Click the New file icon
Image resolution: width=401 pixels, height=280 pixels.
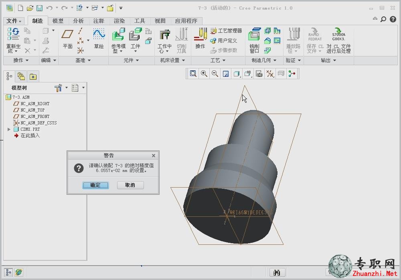pos(20,8)
